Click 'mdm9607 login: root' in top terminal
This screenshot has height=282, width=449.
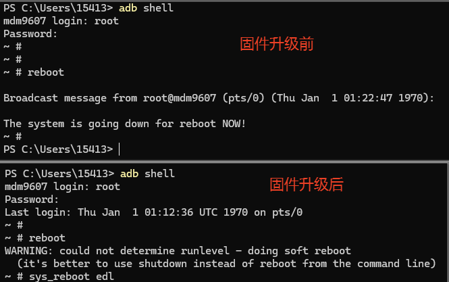(61, 21)
